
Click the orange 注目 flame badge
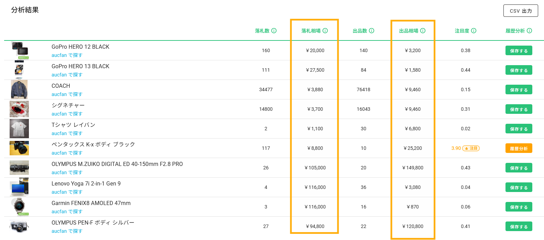tap(471, 148)
